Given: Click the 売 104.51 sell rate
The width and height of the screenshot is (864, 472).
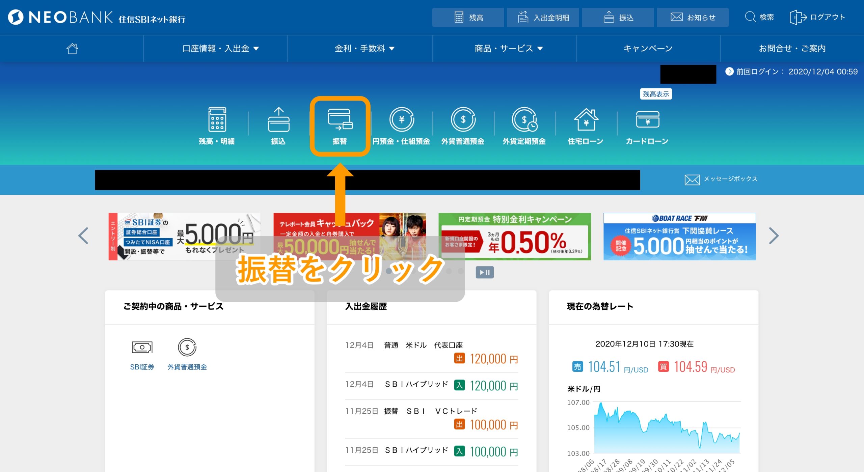Looking at the screenshot, I should (610, 367).
